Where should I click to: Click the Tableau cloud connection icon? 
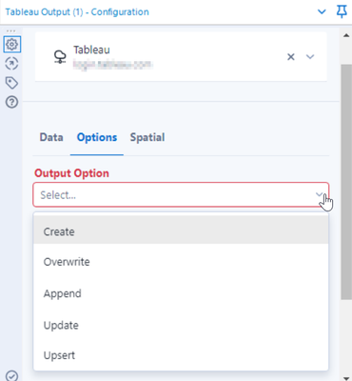click(x=60, y=57)
